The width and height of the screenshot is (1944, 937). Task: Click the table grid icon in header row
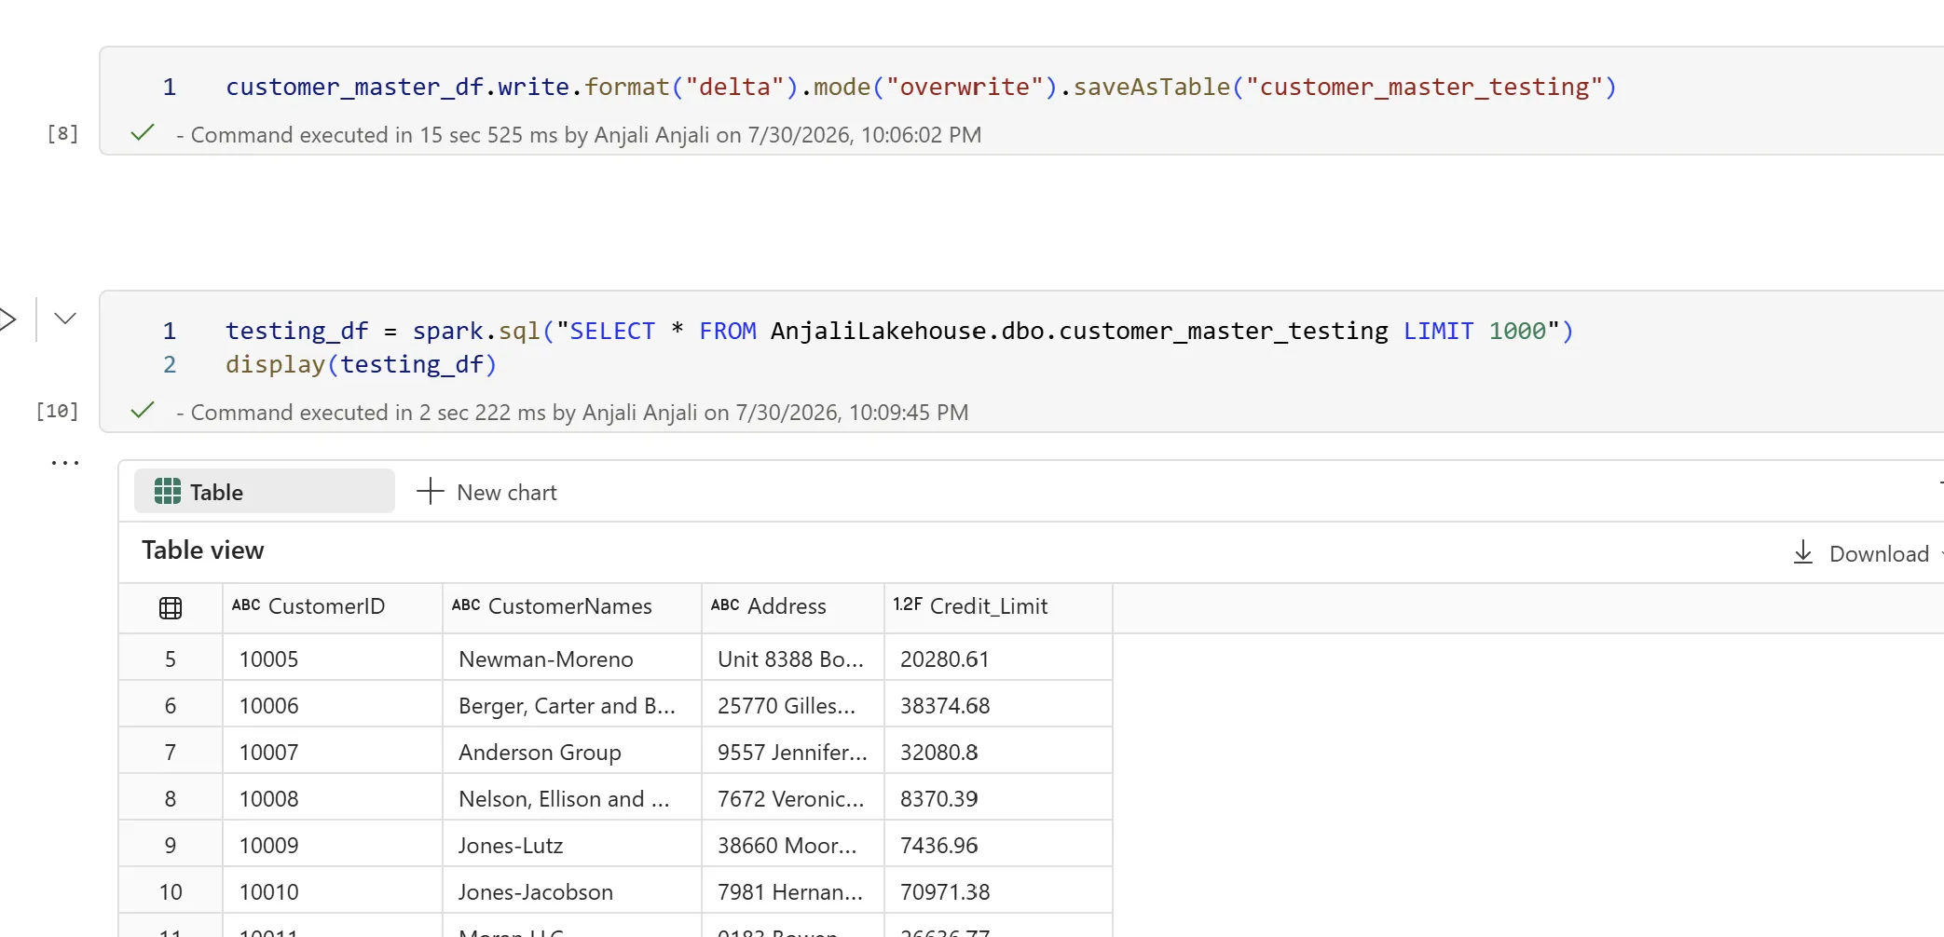[x=171, y=608]
